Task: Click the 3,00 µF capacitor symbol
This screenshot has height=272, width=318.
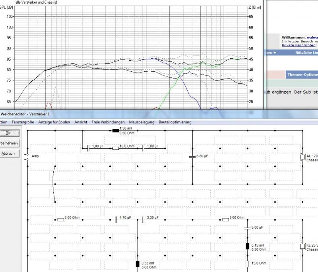Action: (x=247, y=228)
